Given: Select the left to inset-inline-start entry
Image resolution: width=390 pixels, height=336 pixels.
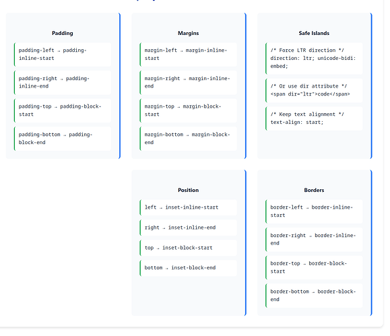Looking at the screenshot, I should pyautogui.click(x=189, y=207).
